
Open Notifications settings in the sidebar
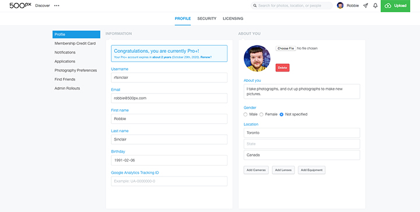click(65, 52)
